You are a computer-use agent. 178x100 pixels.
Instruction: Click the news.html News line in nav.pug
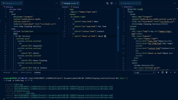[x=86, y=22]
